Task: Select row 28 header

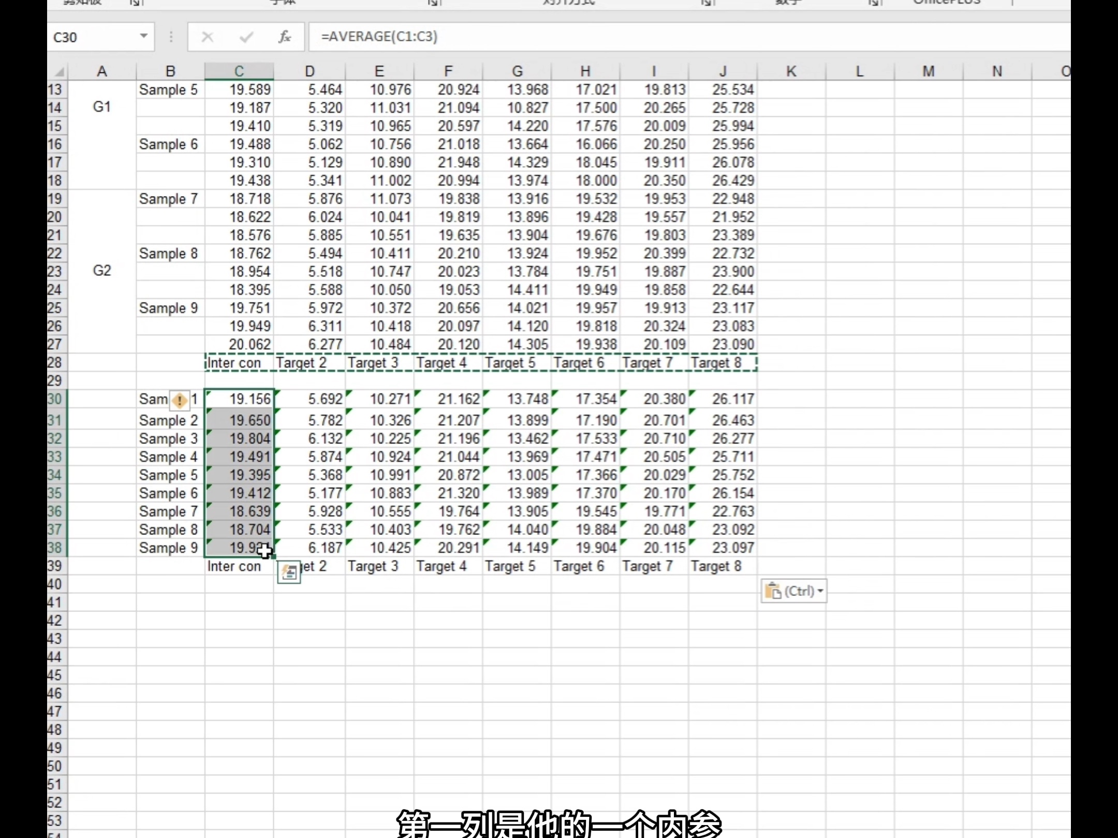Action: coord(55,363)
